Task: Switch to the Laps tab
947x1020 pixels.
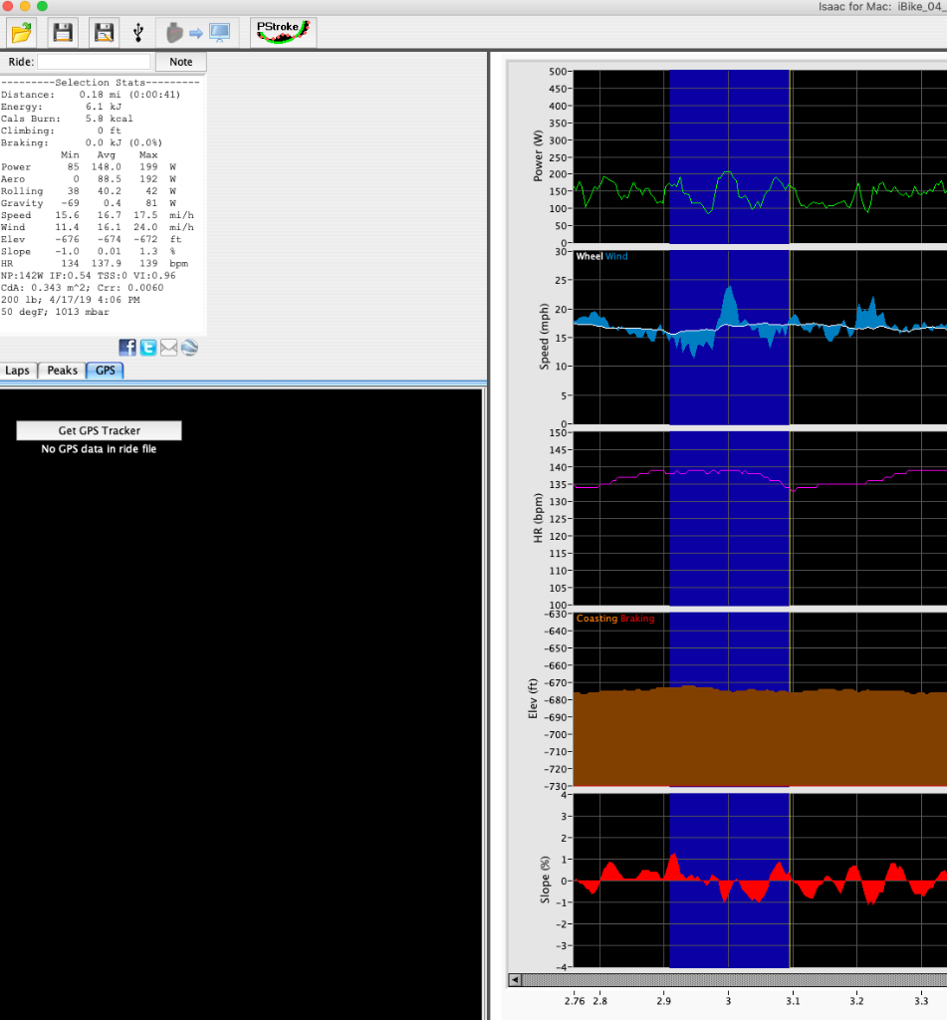Action: (x=18, y=371)
